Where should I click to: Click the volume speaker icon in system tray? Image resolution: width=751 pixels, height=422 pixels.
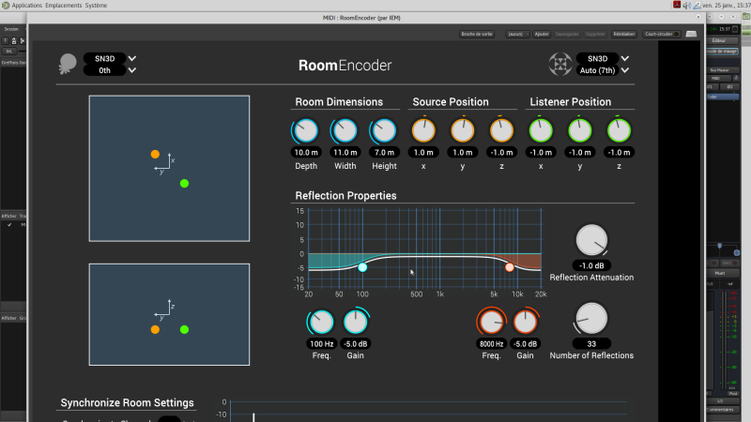pyautogui.click(x=687, y=6)
